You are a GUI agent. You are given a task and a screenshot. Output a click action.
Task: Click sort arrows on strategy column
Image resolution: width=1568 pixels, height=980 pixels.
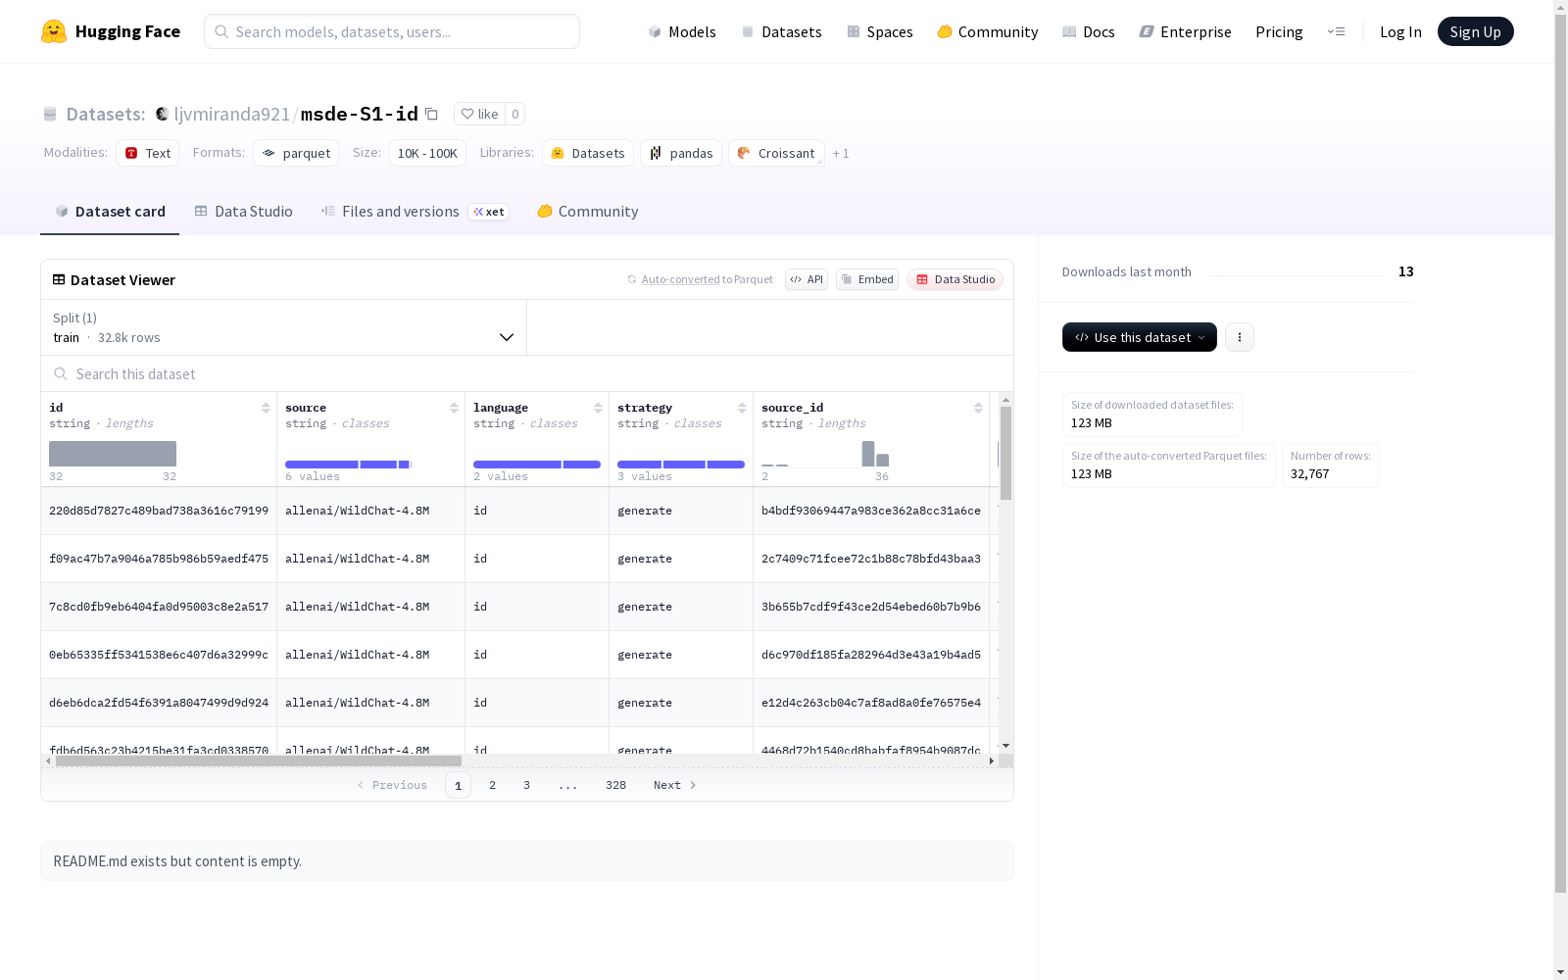click(x=742, y=408)
